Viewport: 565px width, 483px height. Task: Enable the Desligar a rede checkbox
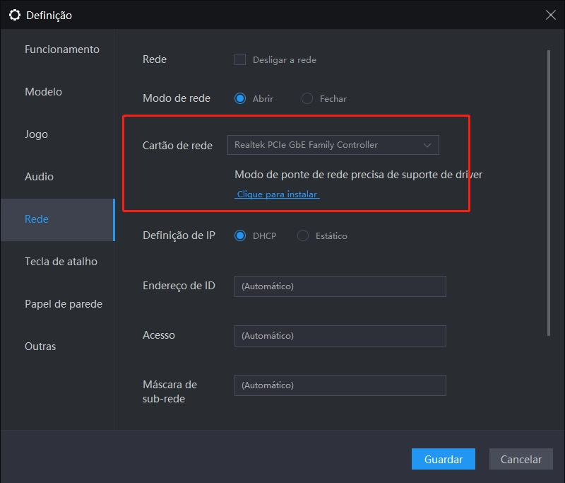pos(241,59)
